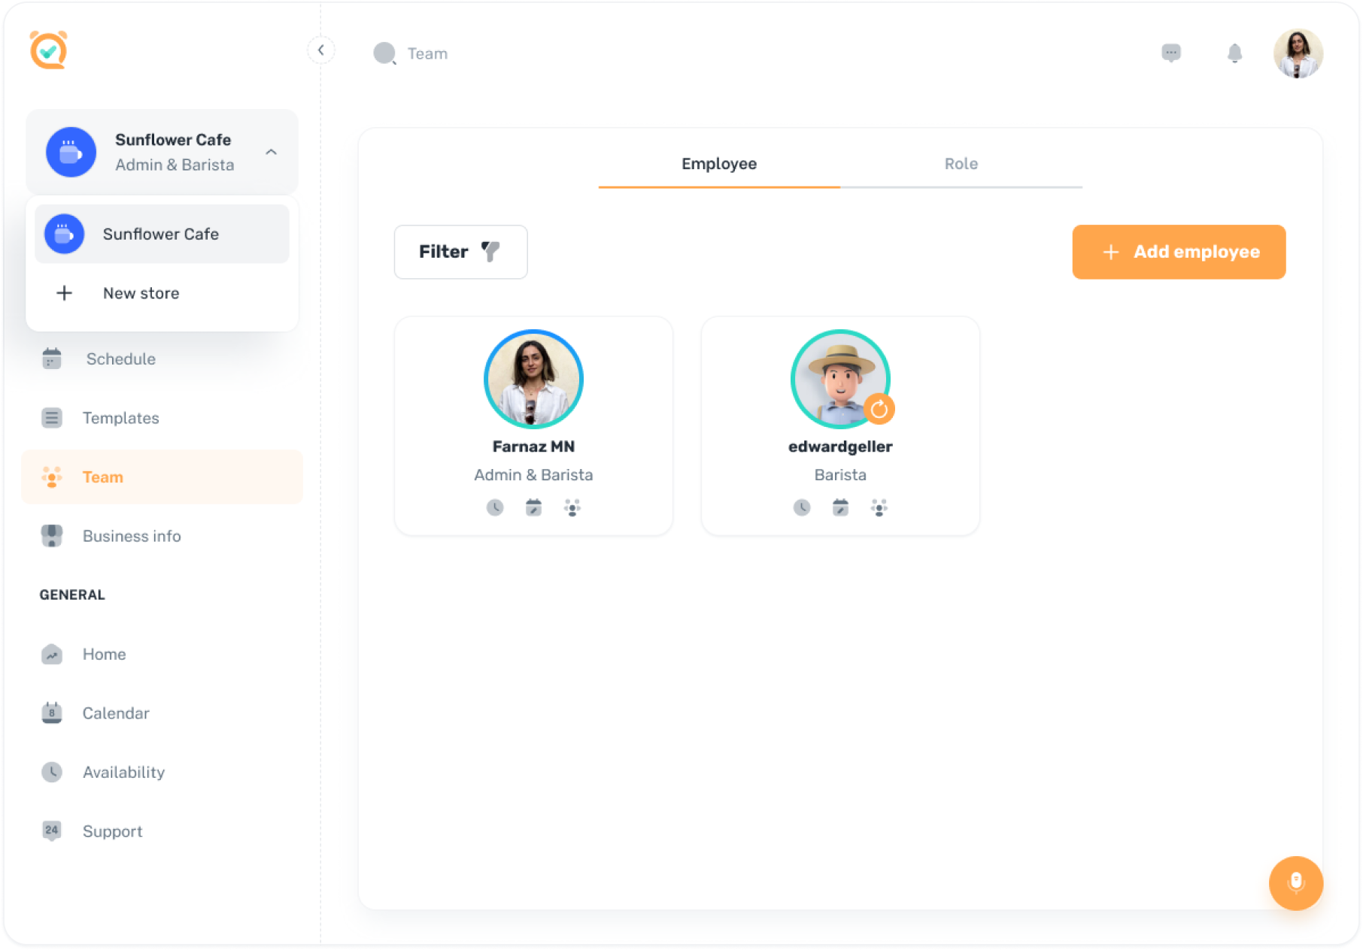Select the Employee tab
The image size is (1363, 950).
[718, 164]
